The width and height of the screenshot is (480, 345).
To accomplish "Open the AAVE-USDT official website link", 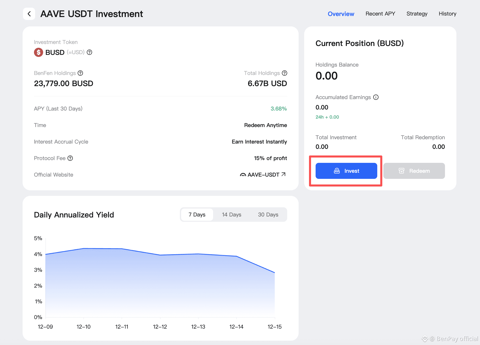I will point(263,175).
